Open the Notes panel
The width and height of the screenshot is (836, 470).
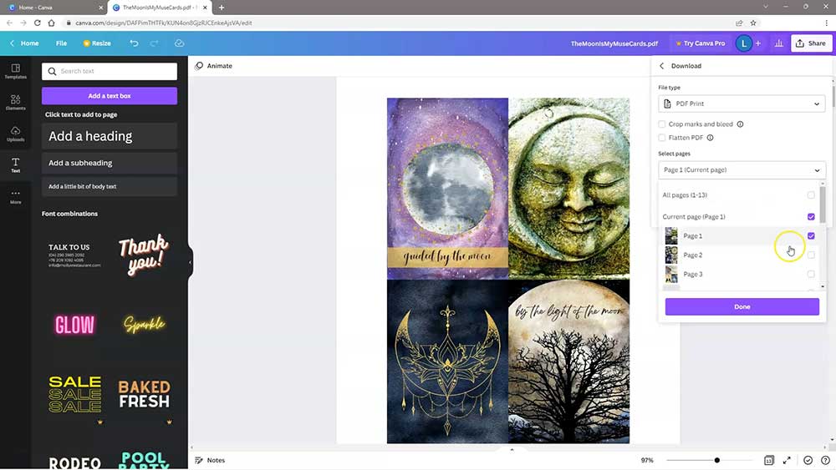pos(210,461)
